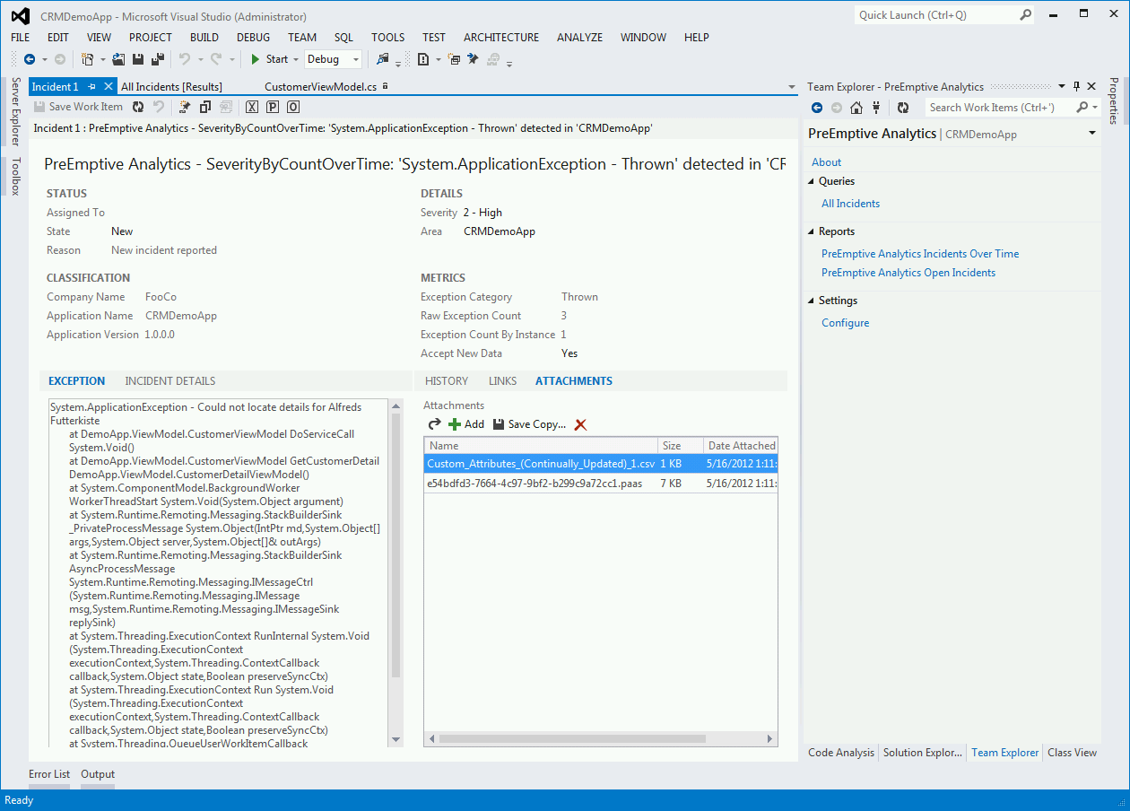Collapse the Reports section
This screenshot has width=1130, height=811.
pos(811,231)
